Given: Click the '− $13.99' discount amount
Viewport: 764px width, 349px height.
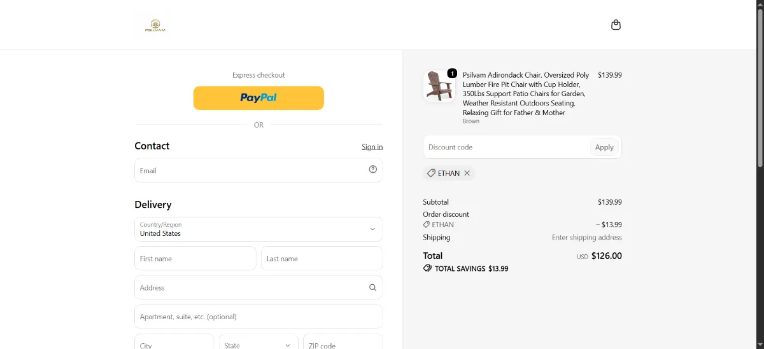Looking at the screenshot, I should [609, 224].
